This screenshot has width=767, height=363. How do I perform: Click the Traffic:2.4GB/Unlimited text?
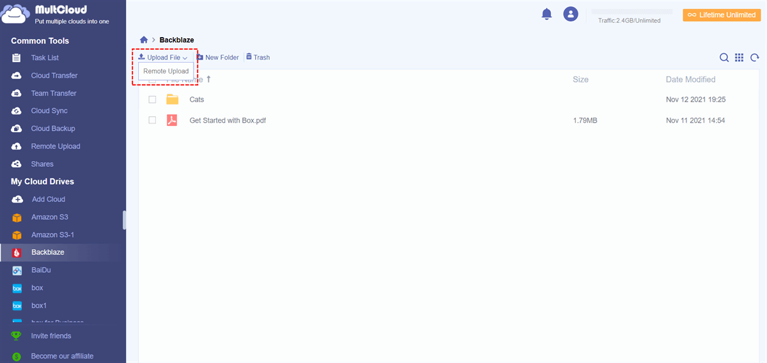[630, 20]
